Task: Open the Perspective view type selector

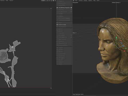Action: pos(75,3)
